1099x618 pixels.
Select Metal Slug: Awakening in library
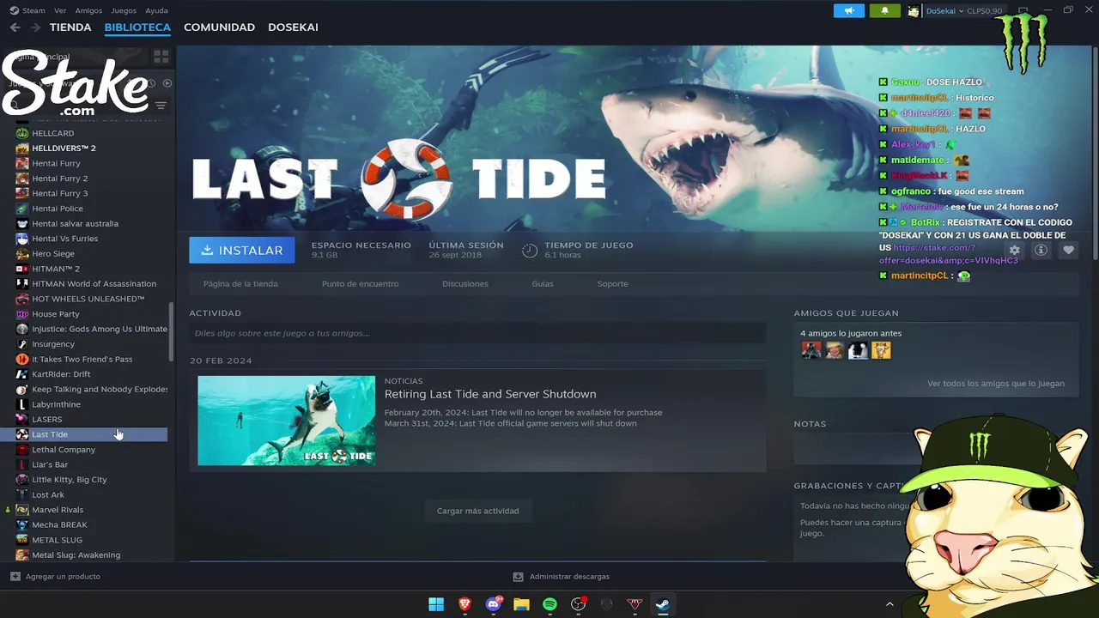76,555
